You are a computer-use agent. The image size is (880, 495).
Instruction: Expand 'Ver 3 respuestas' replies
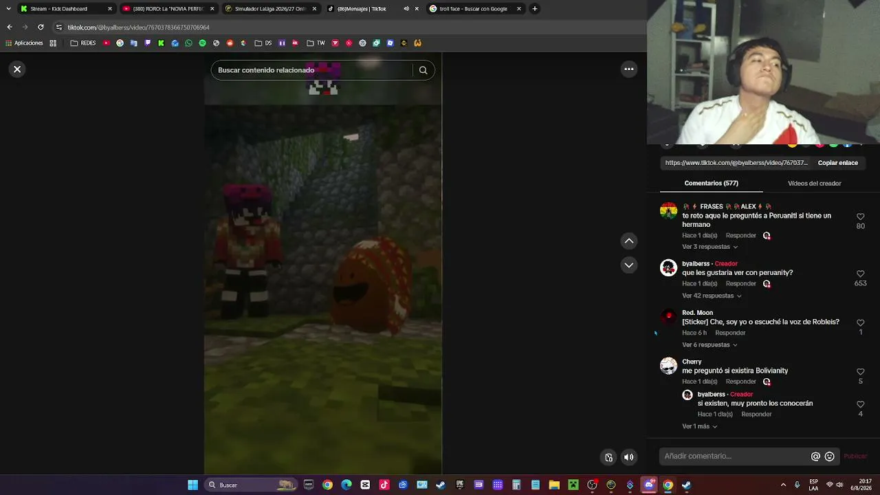coord(709,247)
